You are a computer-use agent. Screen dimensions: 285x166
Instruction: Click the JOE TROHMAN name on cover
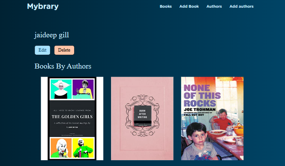[x=200, y=110]
